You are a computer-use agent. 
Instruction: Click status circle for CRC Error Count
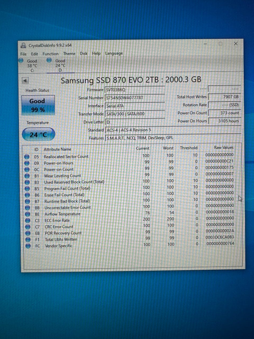pos(28,227)
